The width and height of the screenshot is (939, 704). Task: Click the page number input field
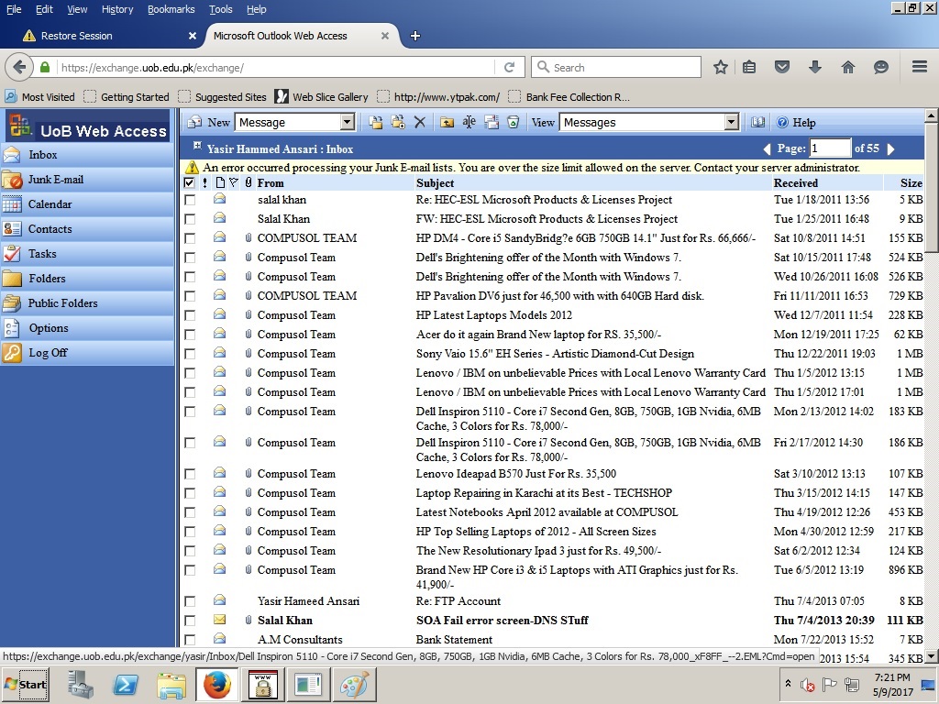829,148
